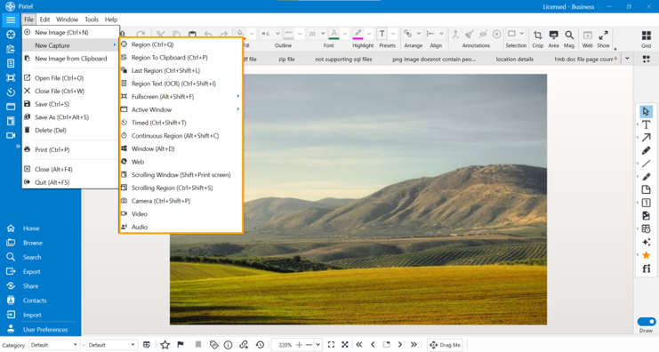
Task: Click the zoom in plus button
Action: (x=299, y=344)
